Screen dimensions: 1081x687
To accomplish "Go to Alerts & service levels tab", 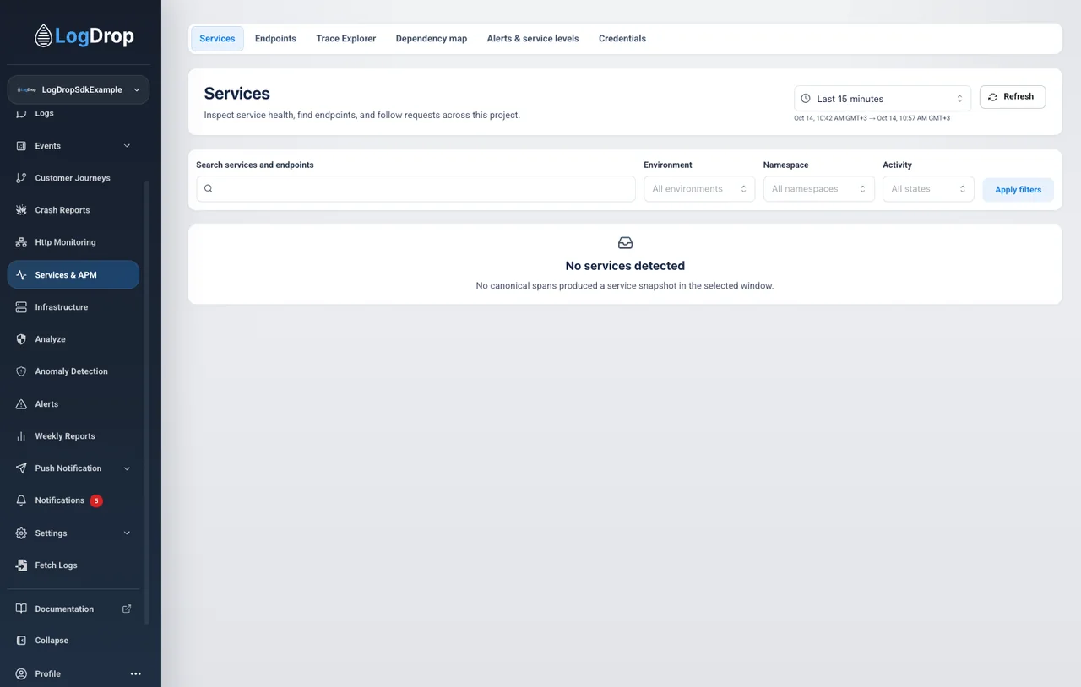I will pos(533,39).
